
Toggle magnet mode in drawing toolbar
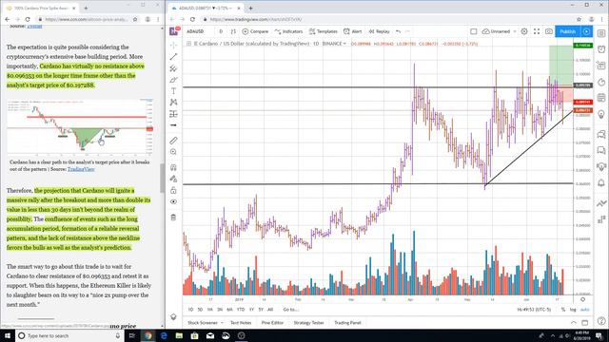[173, 167]
